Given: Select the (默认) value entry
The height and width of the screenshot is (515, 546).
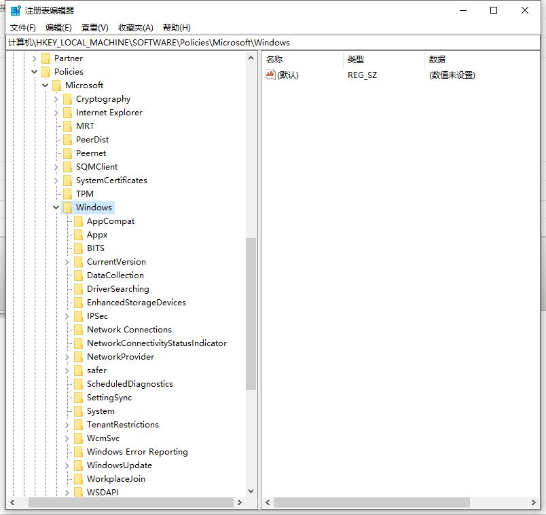Looking at the screenshot, I should 288,75.
